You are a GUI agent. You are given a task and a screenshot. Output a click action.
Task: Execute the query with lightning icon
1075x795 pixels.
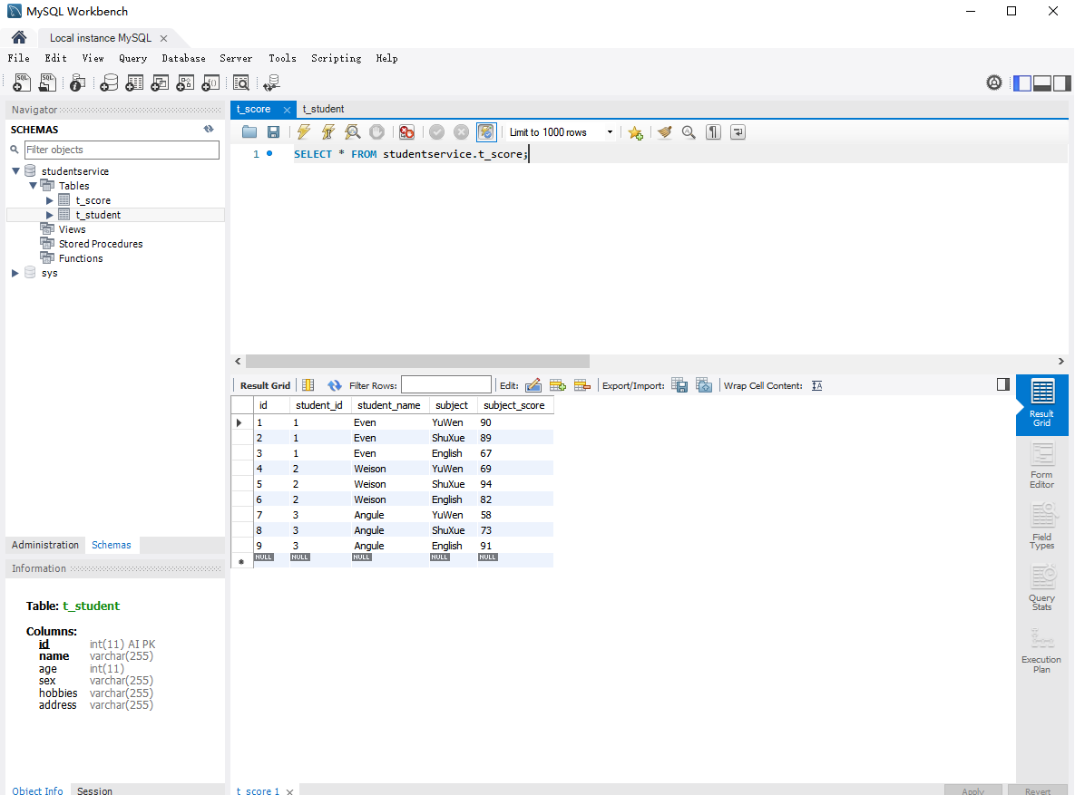click(304, 132)
